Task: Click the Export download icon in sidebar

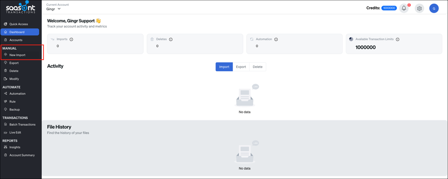Action: coord(5,63)
